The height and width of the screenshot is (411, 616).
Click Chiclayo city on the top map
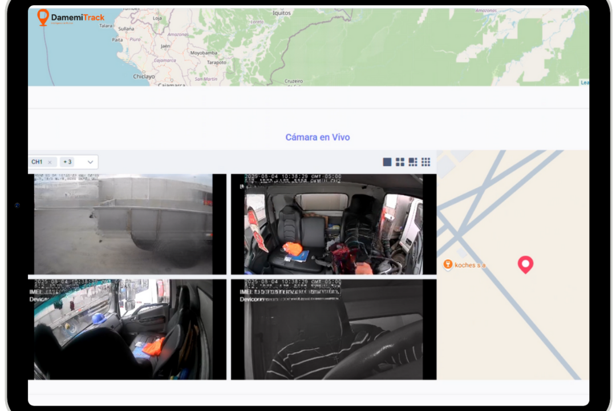[x=144, y=76]
